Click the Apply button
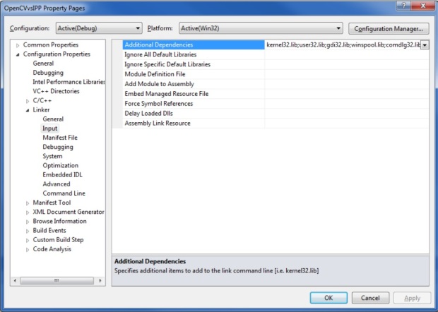 (412, 298)
